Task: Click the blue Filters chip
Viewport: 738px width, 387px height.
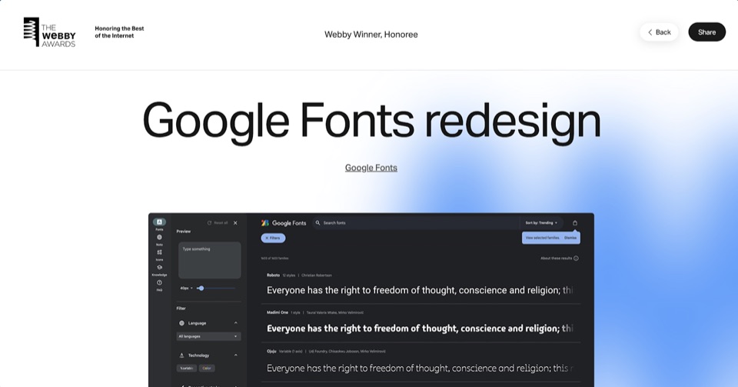Action: [273, 238]
